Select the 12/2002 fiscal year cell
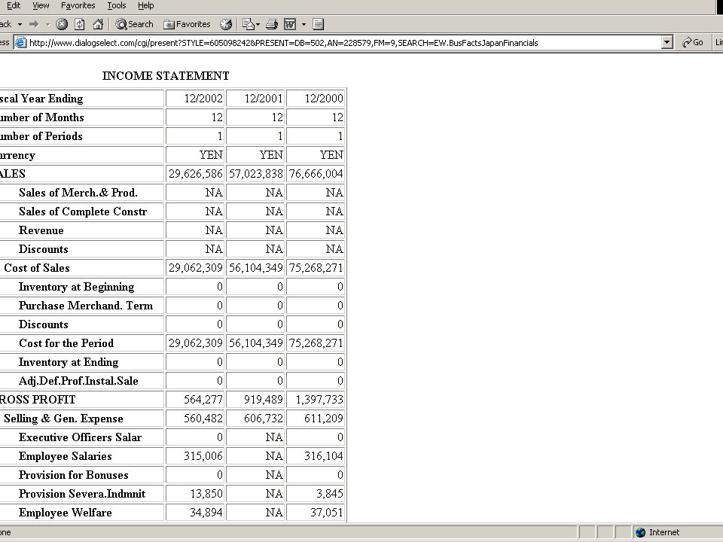 (x=195, y=98)
